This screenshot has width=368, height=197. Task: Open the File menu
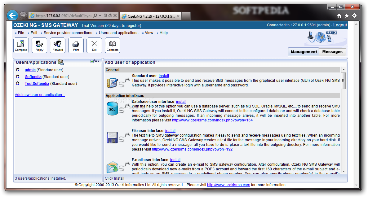(21, 33)
